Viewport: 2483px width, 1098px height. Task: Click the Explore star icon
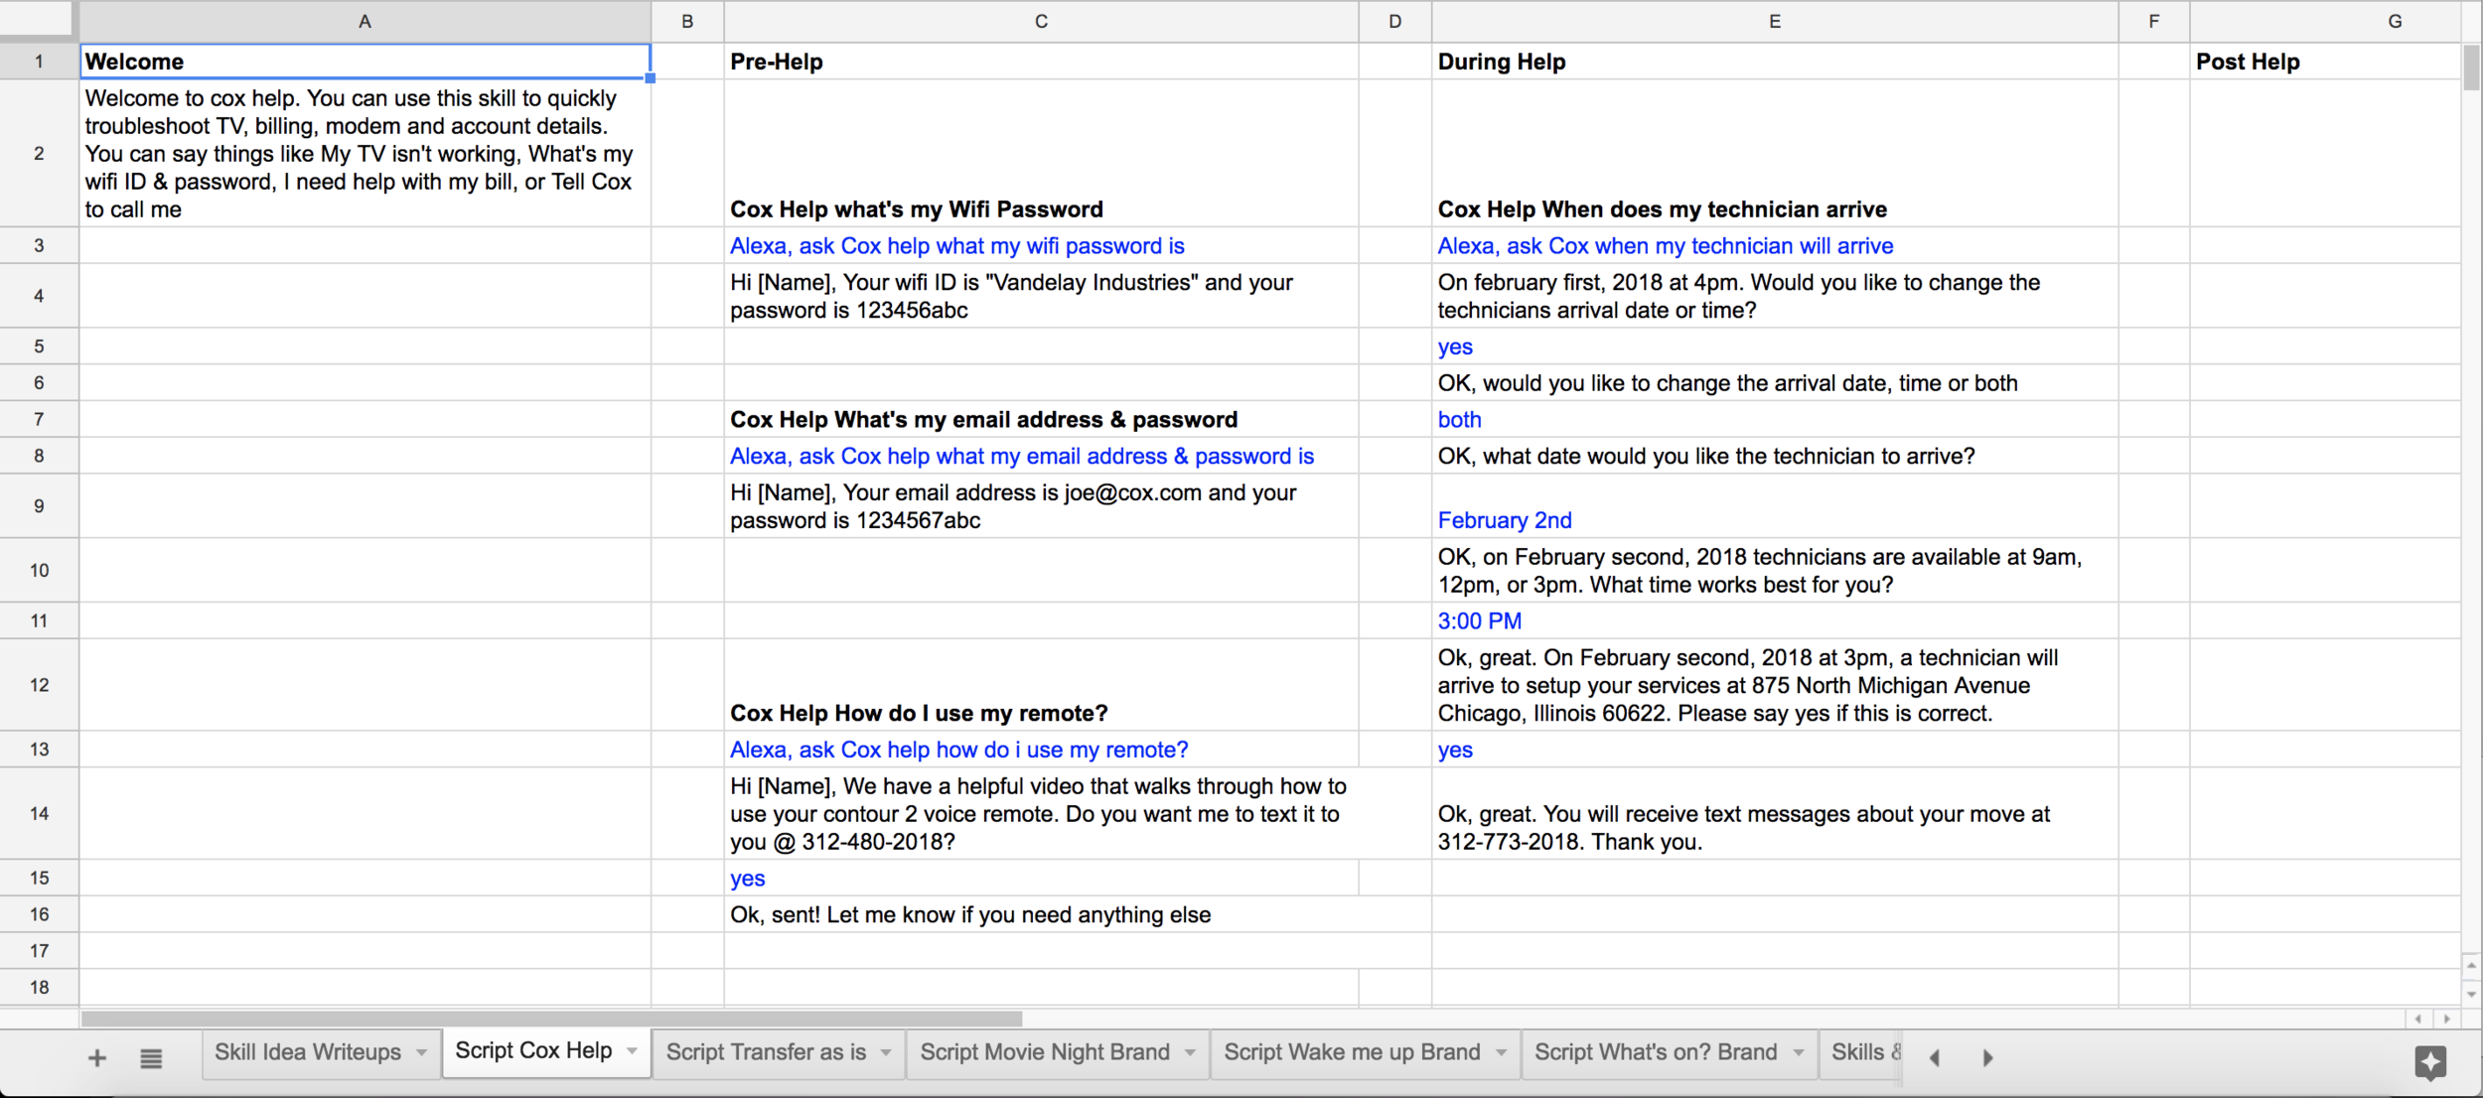coord(2430,1062)
